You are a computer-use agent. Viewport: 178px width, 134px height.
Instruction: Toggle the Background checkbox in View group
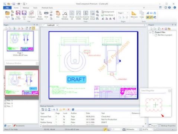tap(108, 12)
